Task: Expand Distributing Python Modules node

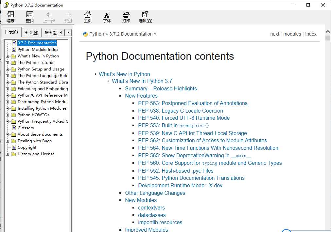Action: [x=8, y=102]
